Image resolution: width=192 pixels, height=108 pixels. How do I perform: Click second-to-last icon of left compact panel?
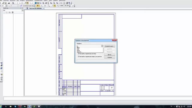click(x=1, y=77)
